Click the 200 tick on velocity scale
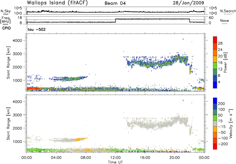 (x=222, y=104)
